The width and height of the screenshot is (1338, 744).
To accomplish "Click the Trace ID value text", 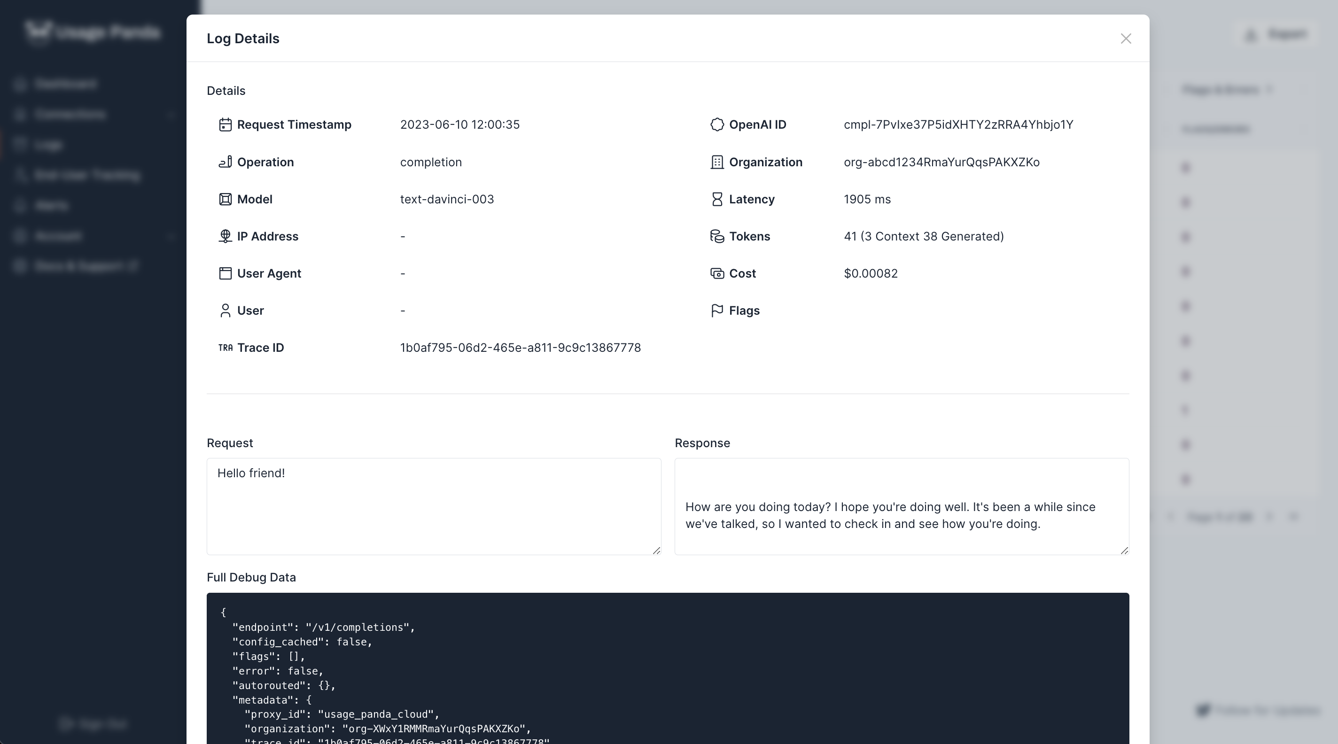I will click(520, 348).
